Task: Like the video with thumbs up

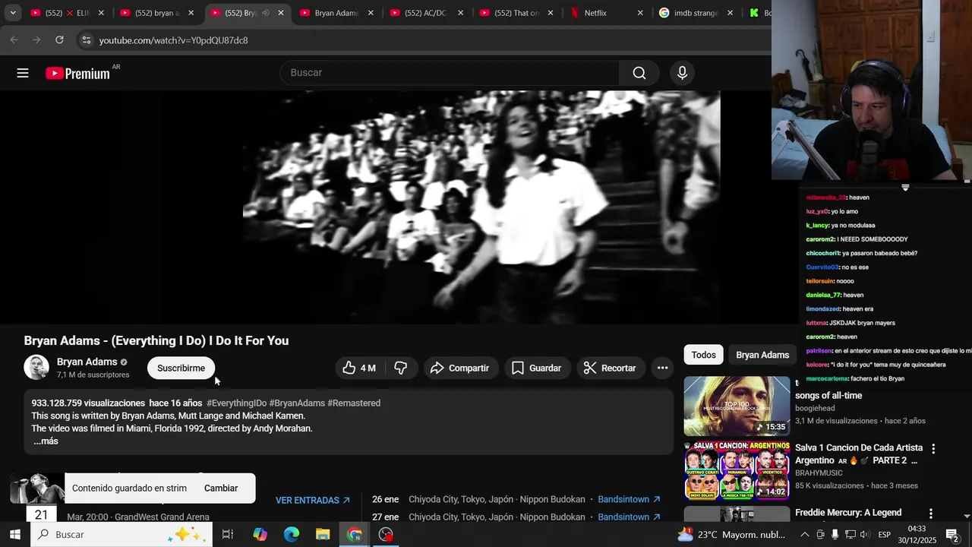Action: click(359, 368)
